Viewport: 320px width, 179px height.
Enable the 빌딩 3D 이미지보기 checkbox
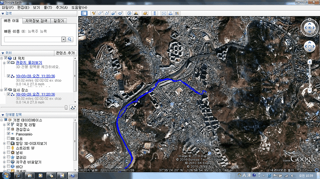click(8, 143)
